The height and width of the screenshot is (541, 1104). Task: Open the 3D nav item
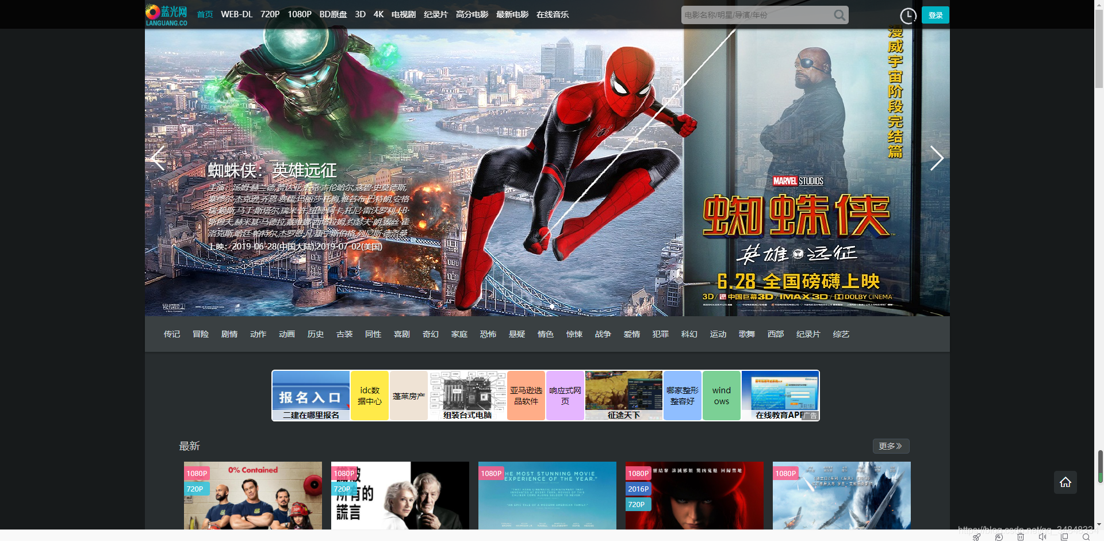[361, 14]
